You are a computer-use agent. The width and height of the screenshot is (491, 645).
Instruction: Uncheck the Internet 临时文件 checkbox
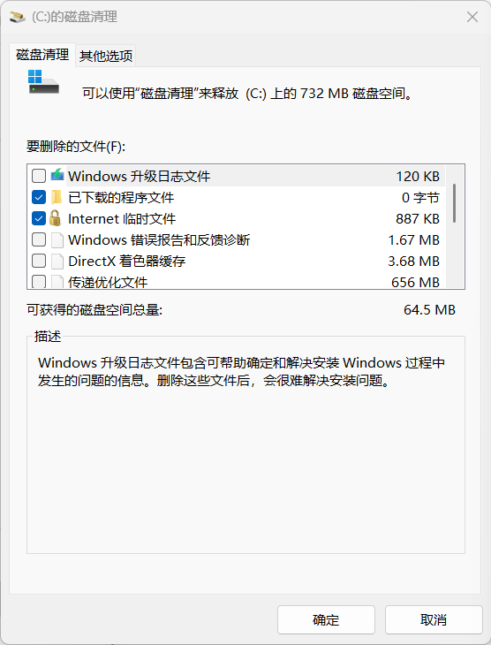click(x=39, y=218)
